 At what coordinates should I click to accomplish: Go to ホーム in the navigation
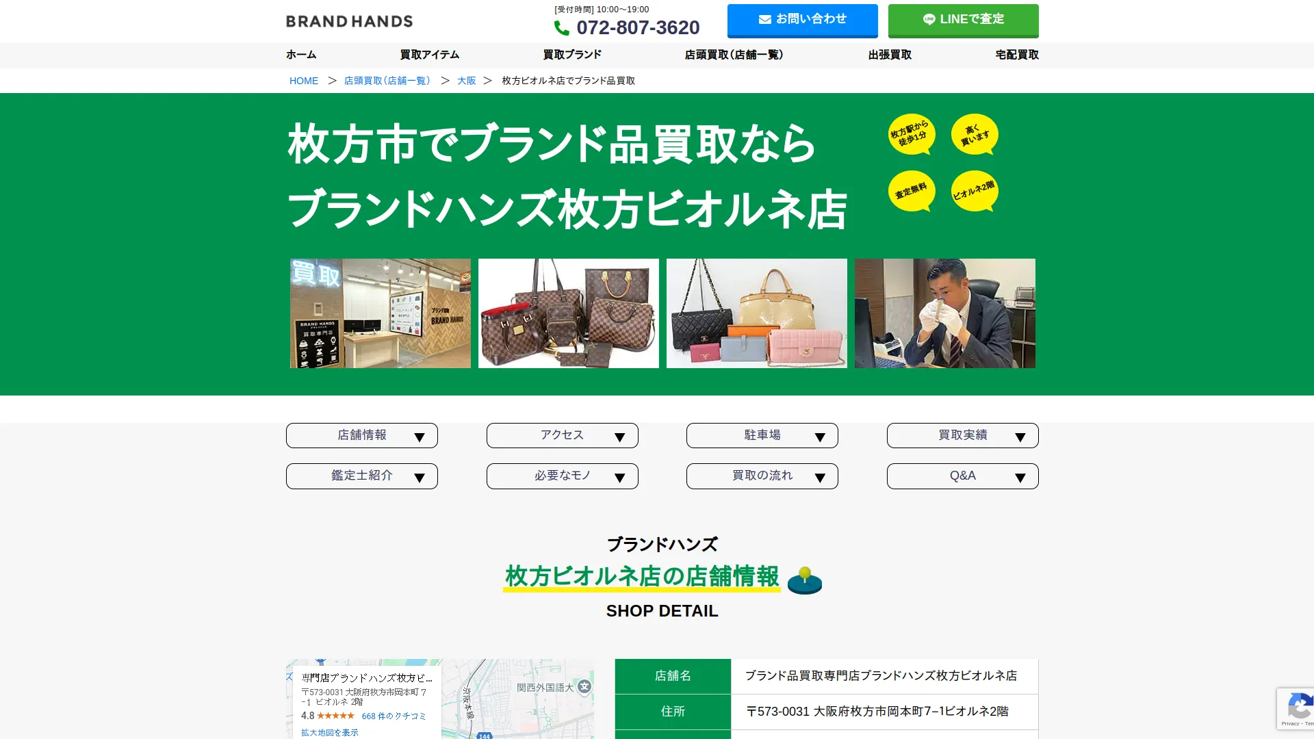301,55
